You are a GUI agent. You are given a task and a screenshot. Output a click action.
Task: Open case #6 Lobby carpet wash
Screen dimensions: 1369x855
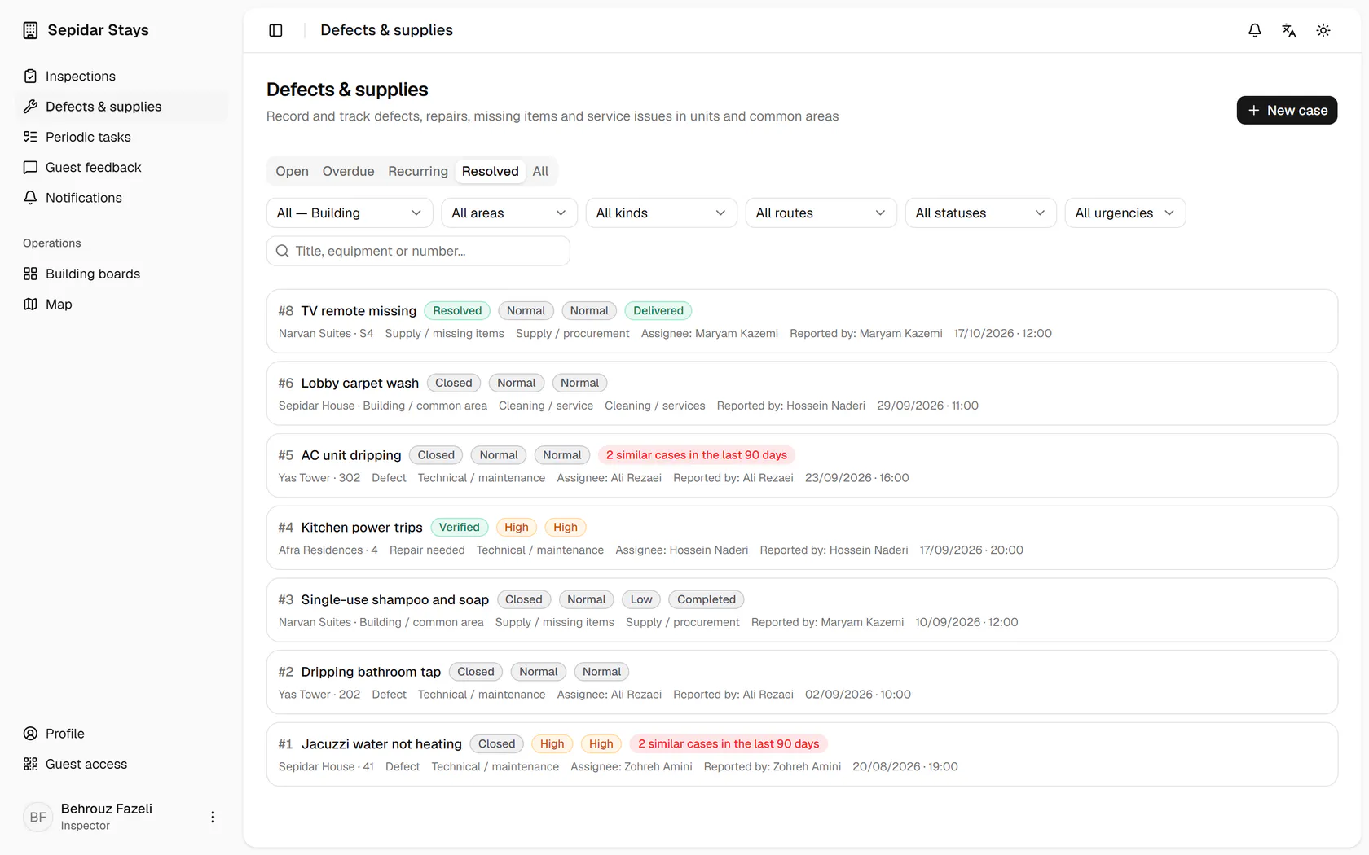(802, 393)
